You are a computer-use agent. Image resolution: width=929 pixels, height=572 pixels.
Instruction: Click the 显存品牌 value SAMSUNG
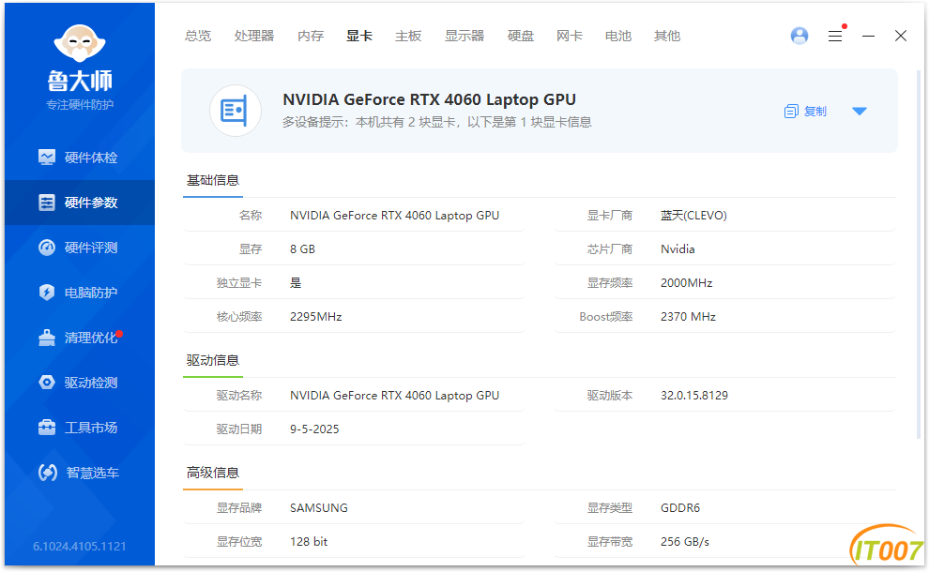319,508
